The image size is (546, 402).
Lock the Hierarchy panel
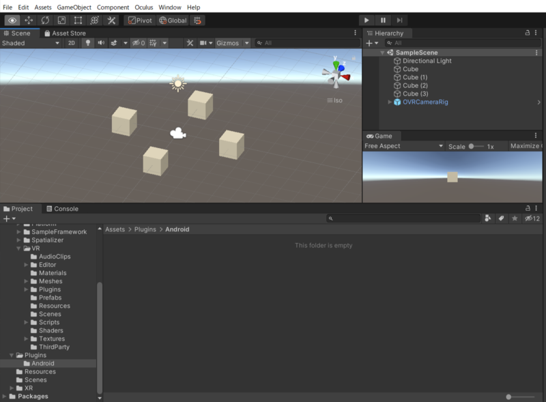(527, 33)
